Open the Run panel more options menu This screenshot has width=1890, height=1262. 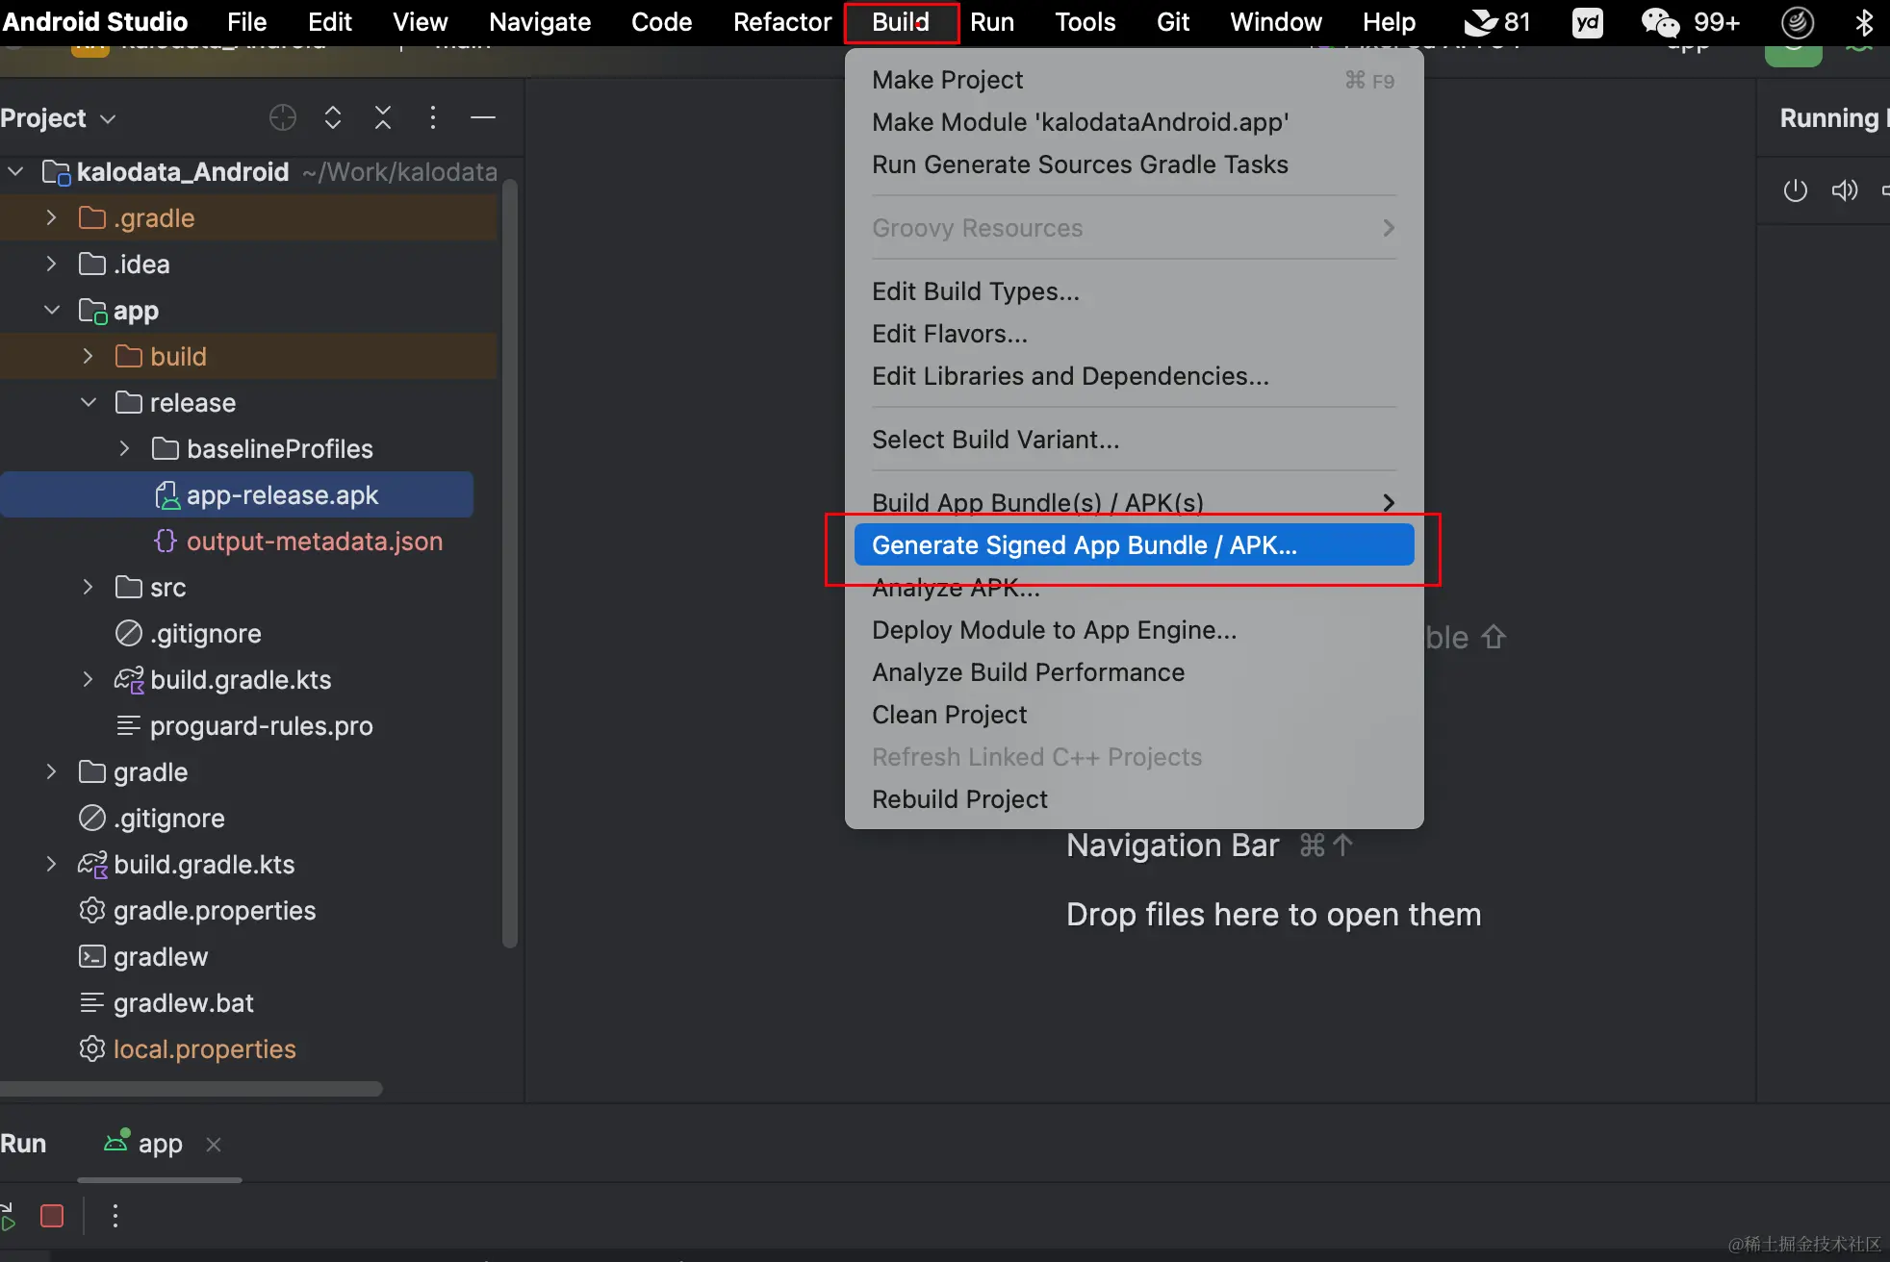(115, 1216)
